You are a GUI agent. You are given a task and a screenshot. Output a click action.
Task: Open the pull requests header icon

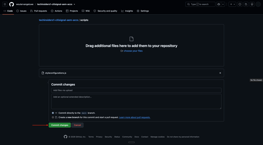point(246,4)
